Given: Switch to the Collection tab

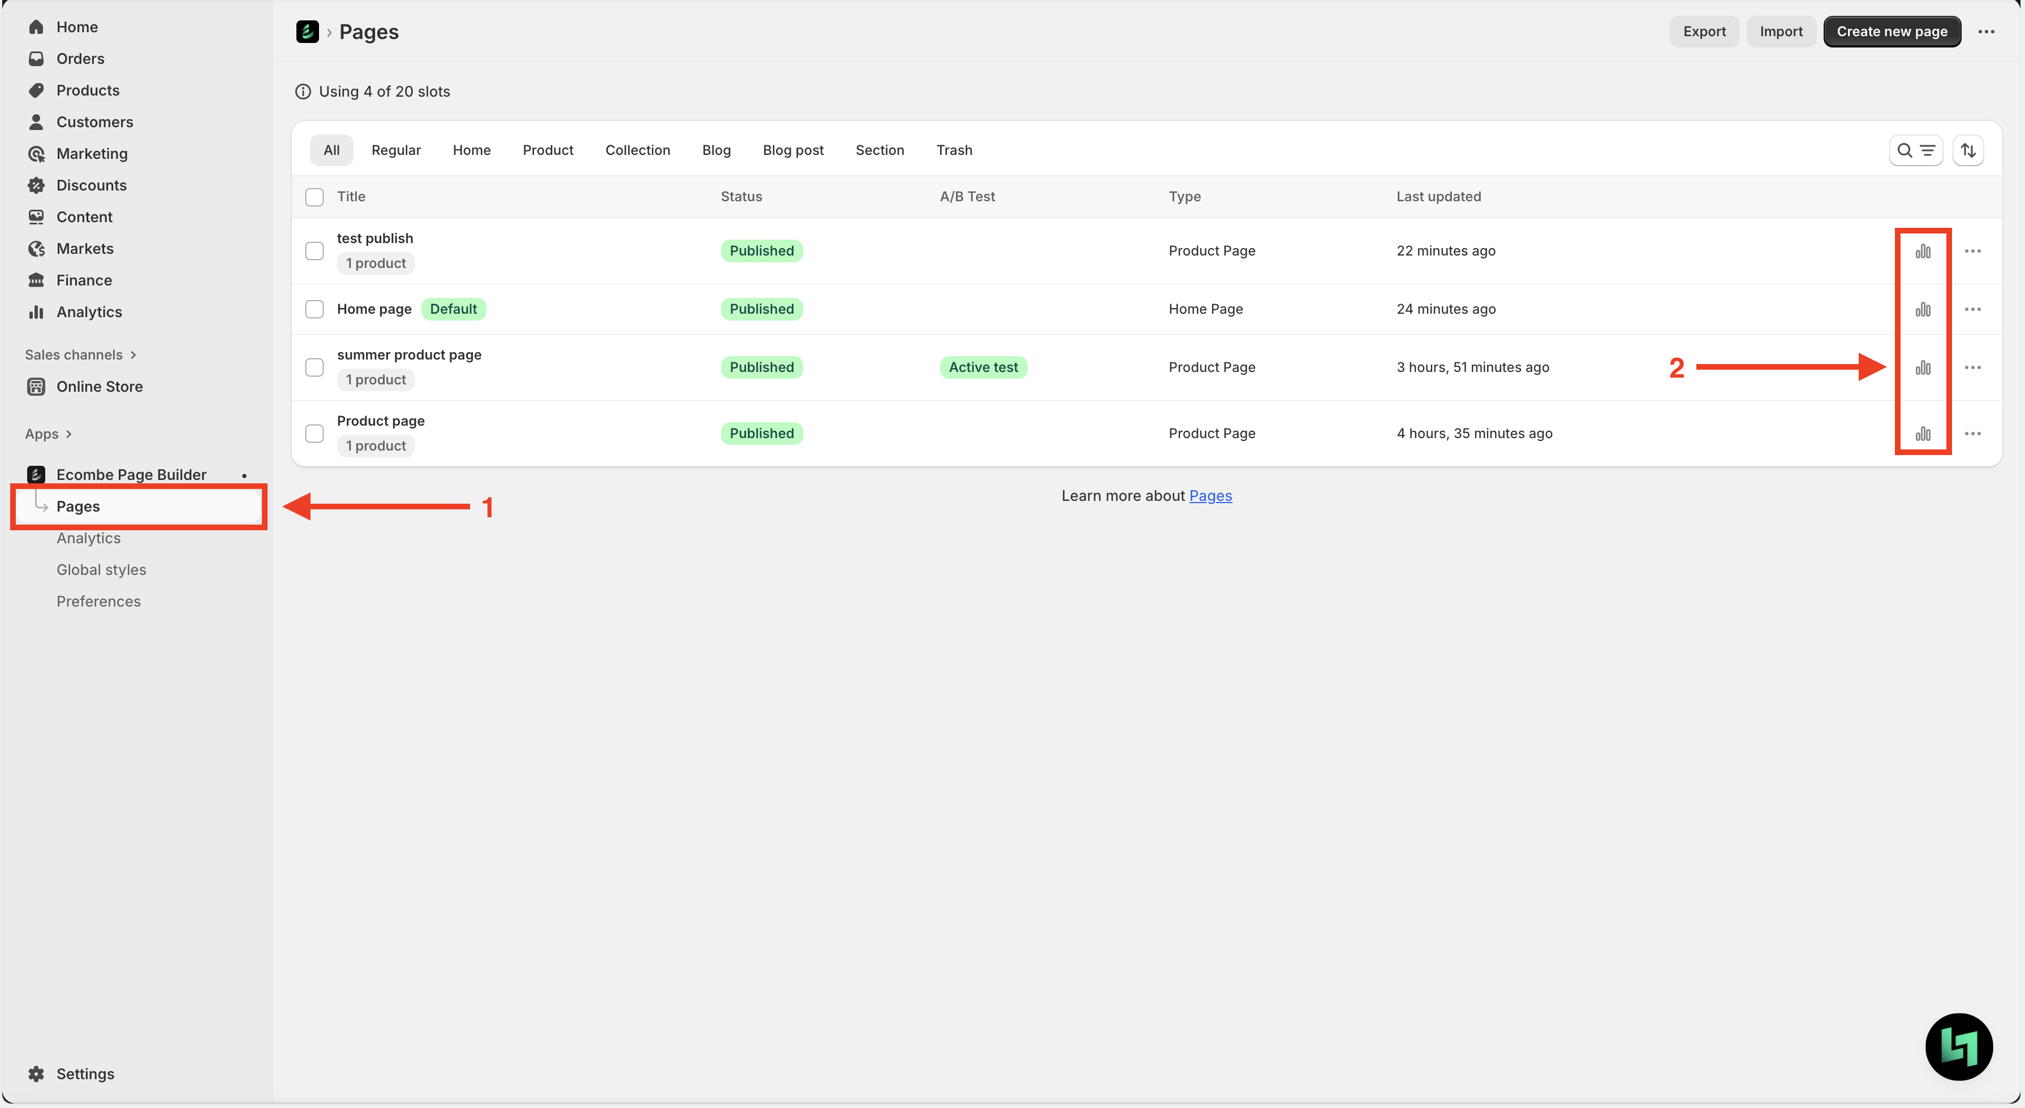Looking at the screenshot, I should click(637, 150).
